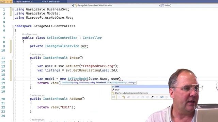Click the "fred@bedrock.org" string literal
Viewport: 218px width, 122px height.
98,66
